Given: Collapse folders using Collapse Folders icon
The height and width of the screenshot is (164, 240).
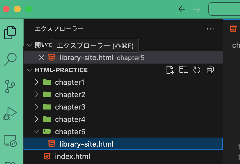Looking at the screenshot, I should coord(210,70).
